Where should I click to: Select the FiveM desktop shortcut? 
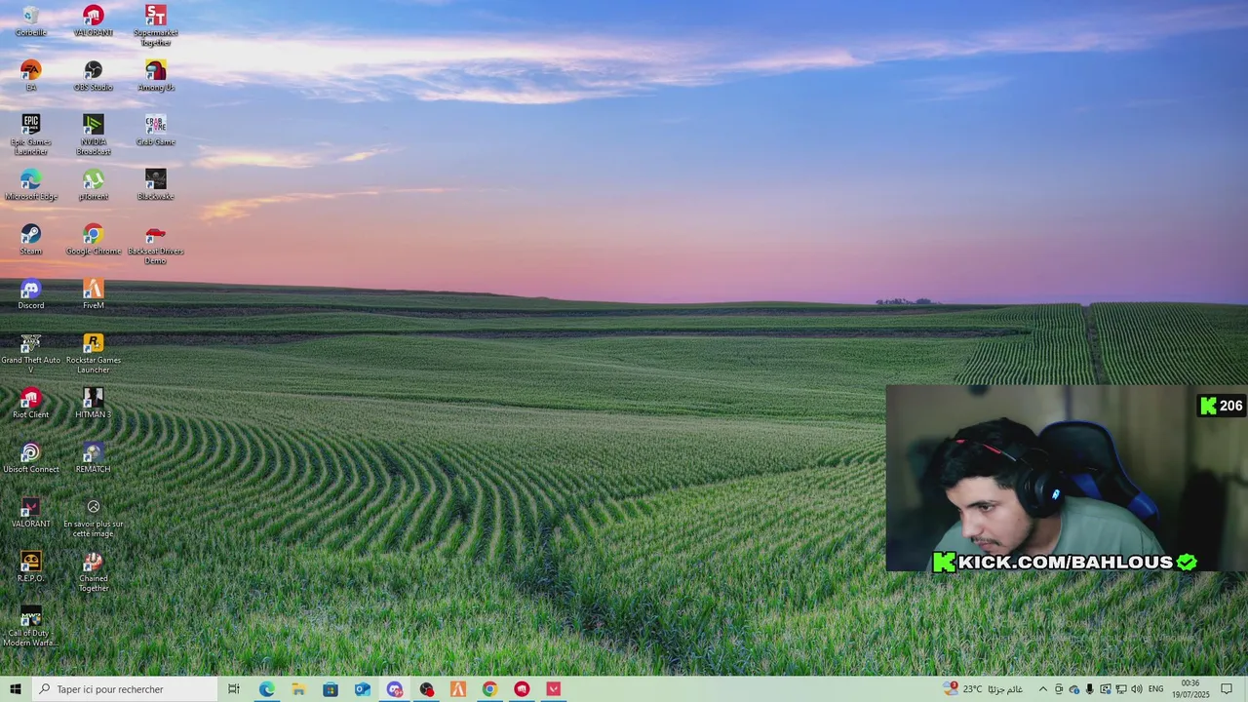click(x=93, y=294)
